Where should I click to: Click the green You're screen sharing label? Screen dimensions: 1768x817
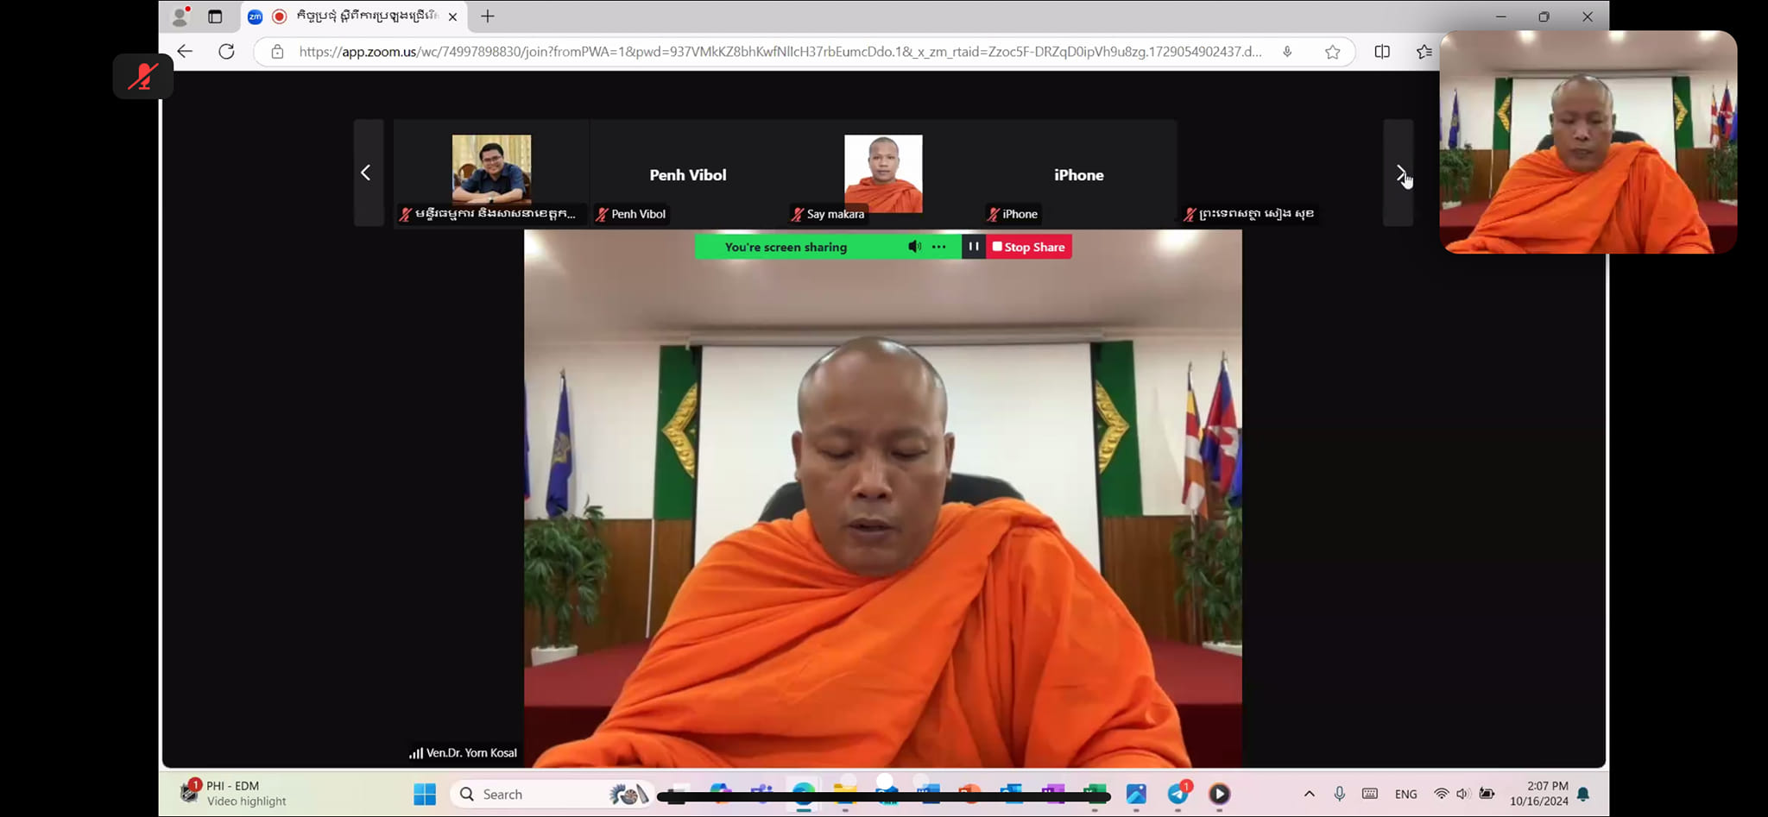tap(786, 247)
